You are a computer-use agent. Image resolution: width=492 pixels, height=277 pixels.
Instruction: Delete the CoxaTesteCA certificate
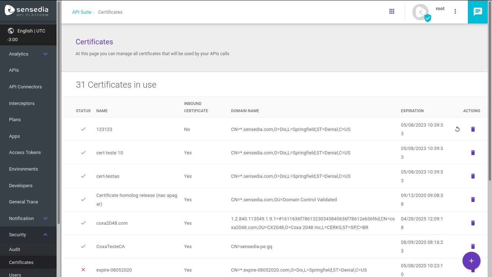tap(473, 246)
